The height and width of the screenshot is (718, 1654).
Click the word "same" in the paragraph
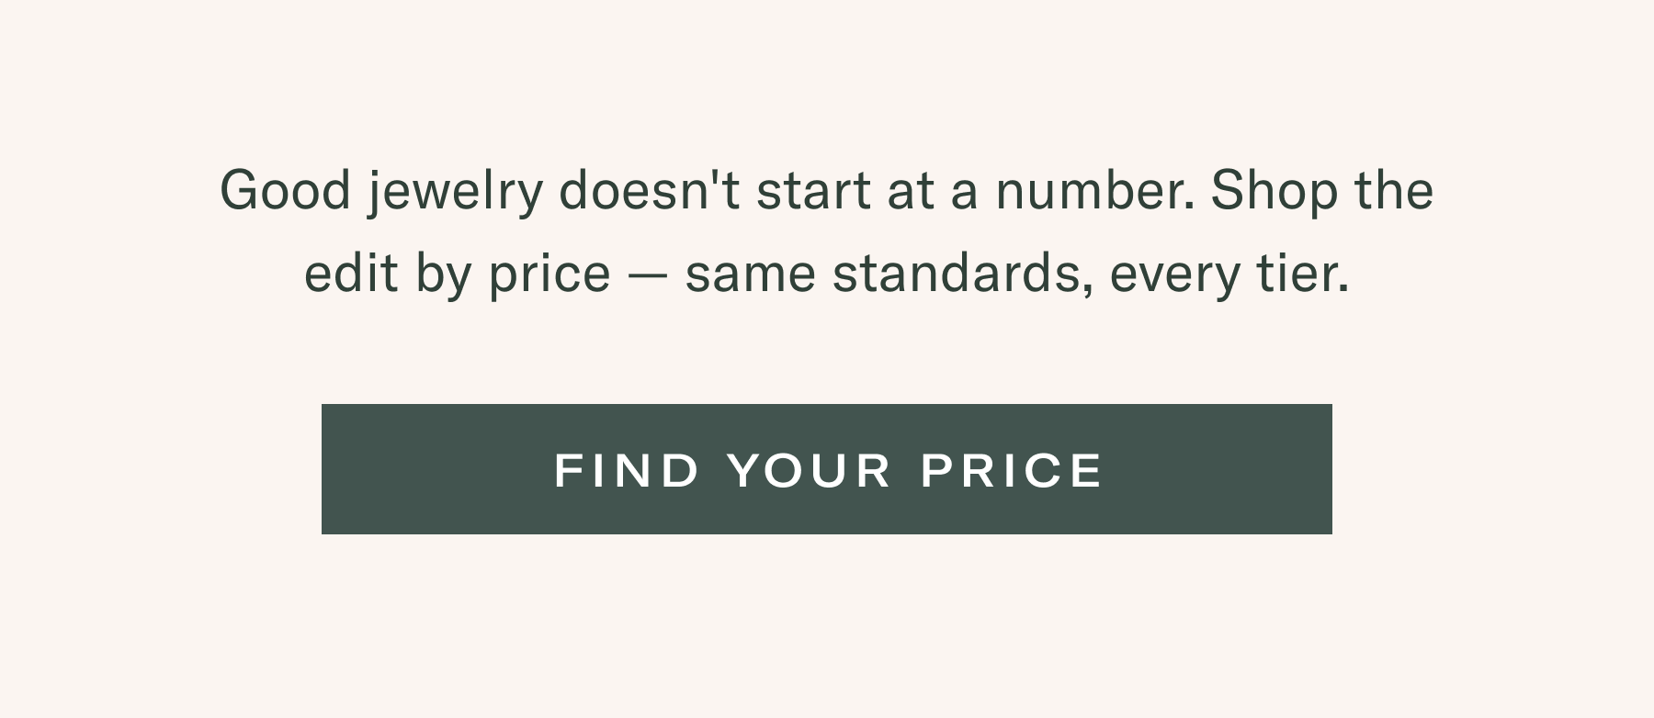[750, 275]
